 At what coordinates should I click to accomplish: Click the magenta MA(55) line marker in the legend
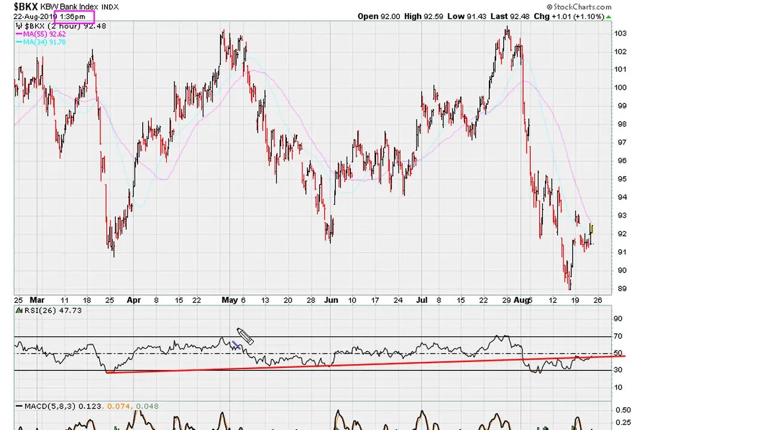[x=19, y=34]
